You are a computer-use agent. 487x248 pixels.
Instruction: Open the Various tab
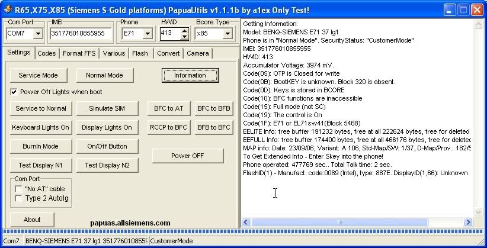114,53
